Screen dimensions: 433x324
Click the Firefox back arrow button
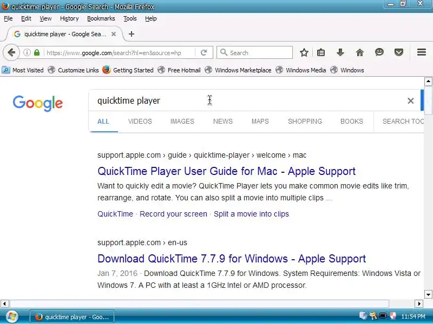11,52
